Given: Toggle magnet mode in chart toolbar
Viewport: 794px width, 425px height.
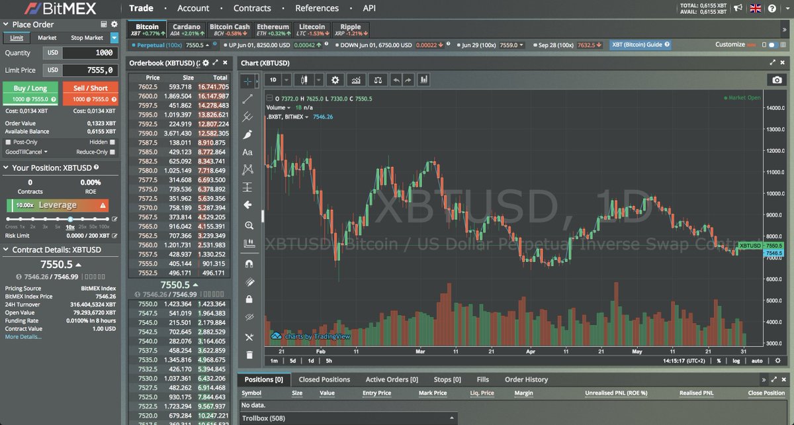Looking at the screenshot, I should [249, 263].
